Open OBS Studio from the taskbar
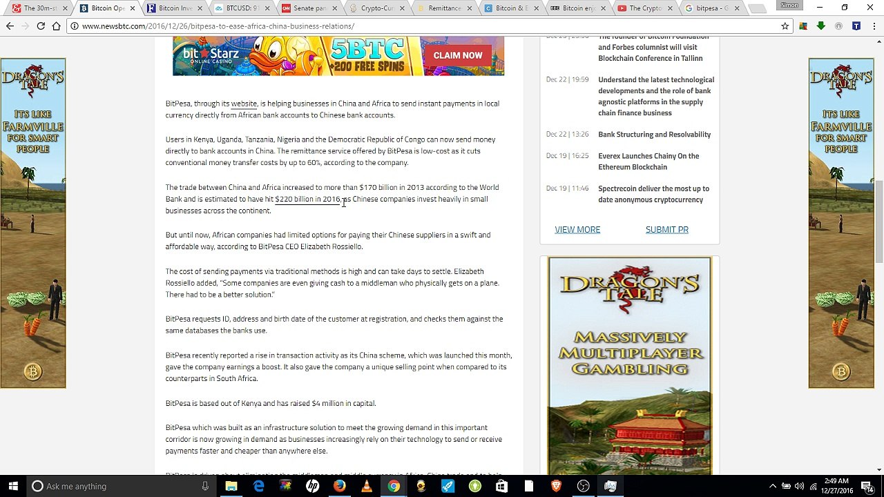Image resolution: width=884 pixels, height=497 pixels. pyautogui.click(x=583, y=486)
